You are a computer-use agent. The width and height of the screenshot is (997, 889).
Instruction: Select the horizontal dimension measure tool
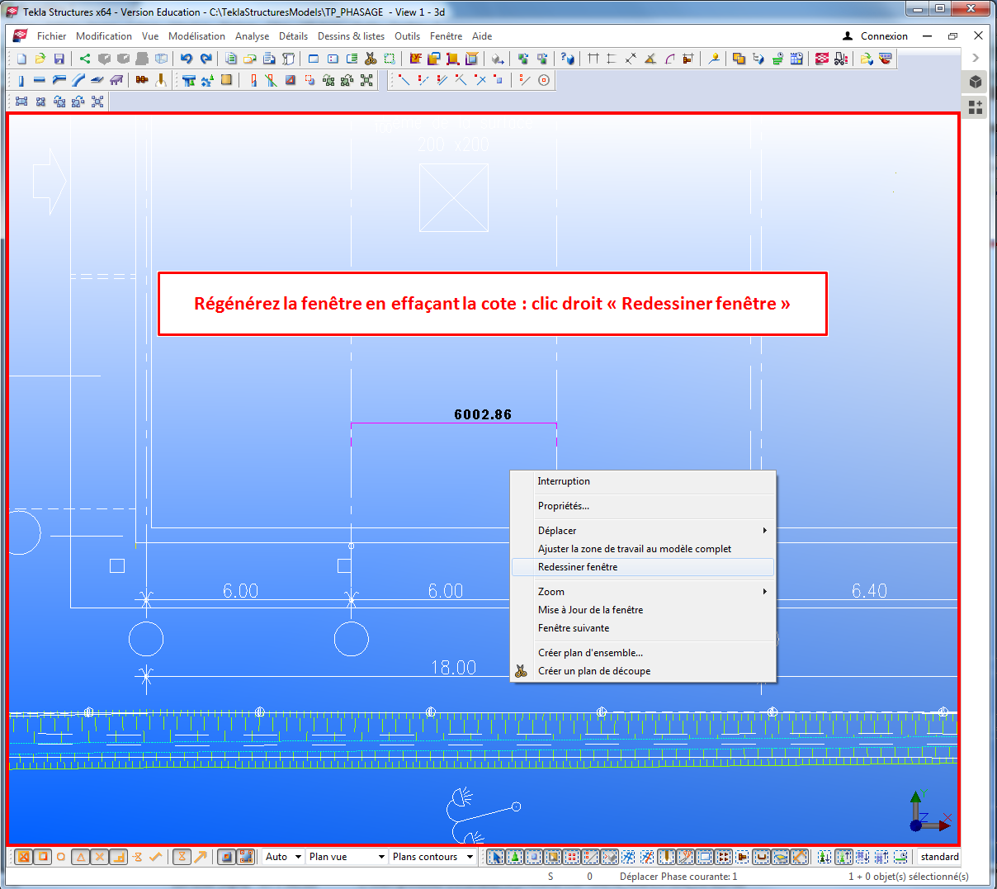593,59
